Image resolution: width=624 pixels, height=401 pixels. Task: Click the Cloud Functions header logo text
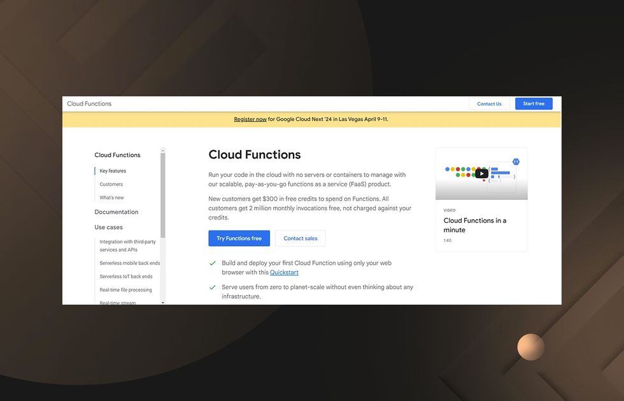pyautogui.click(x=89, y=104)
